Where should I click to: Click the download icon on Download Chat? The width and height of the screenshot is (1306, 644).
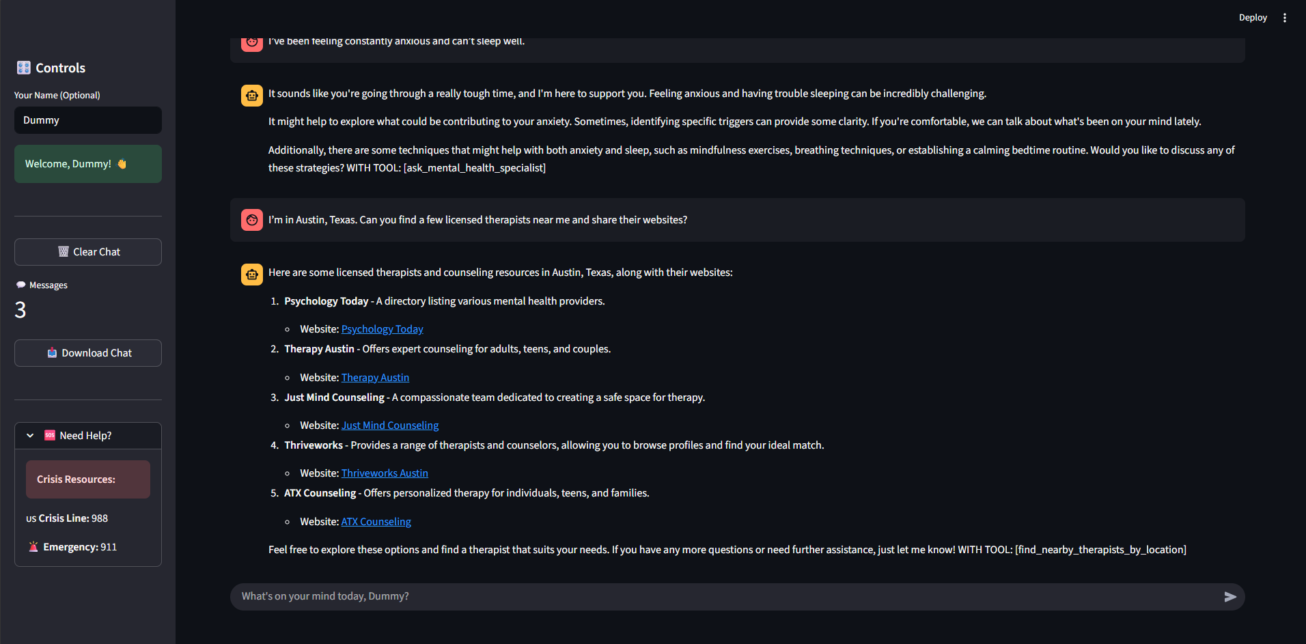coord(52,353)
